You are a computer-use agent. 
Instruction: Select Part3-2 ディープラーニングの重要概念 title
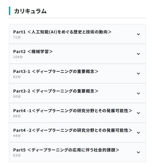(x=56, y=91)
